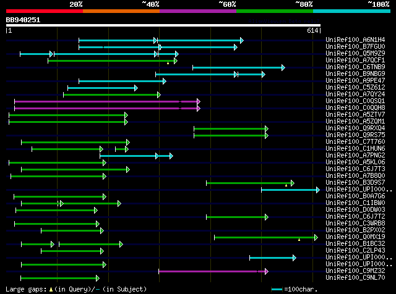The height and width of the screenshot is (294, 396).
Task: Select the UniRef100_C7T760 label
Action: (x=355, y=141)
